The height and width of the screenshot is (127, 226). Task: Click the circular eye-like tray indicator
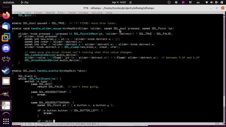(x=176, y=2)
